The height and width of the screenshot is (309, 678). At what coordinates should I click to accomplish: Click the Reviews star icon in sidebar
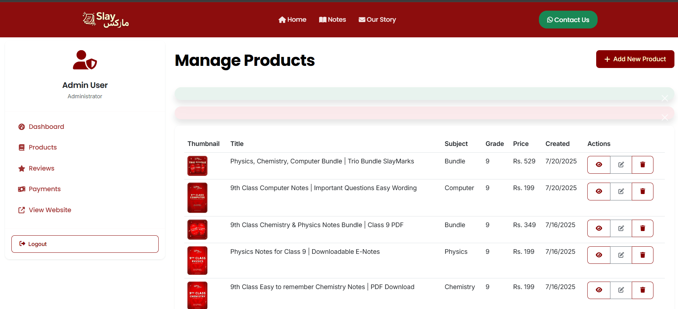(x=22, y=168)
